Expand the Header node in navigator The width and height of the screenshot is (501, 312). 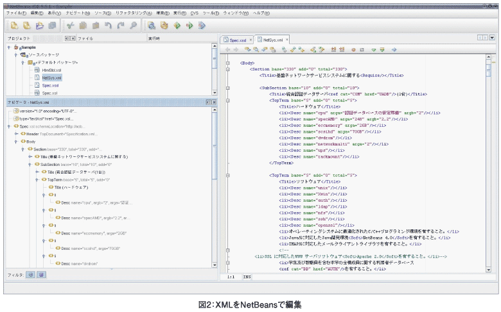(16, 134)
